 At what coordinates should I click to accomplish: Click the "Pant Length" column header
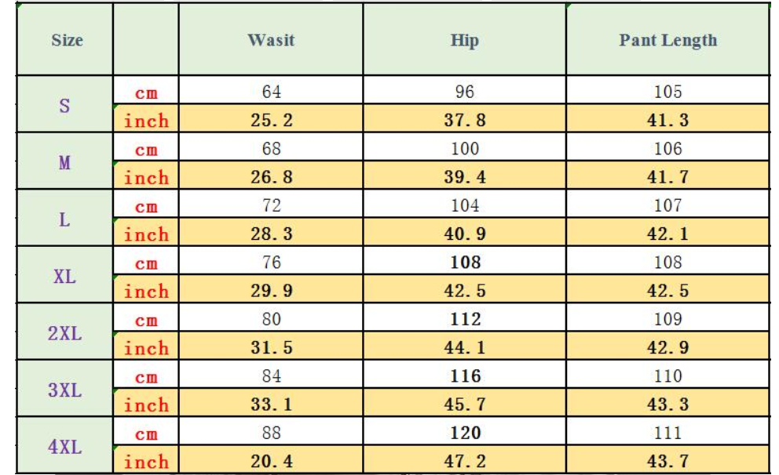(x=667, y=40)
